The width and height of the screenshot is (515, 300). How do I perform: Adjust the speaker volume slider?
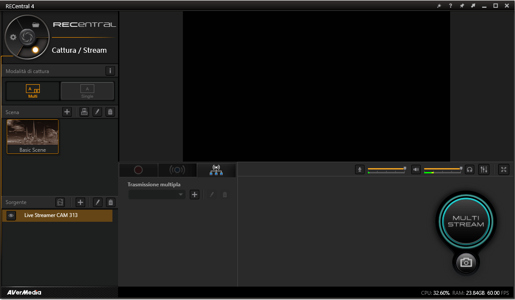(x=443, y=169)
